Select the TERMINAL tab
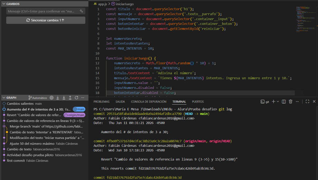Screen dimensions: 318x180 pyautogui.click(x=179, y=102)
